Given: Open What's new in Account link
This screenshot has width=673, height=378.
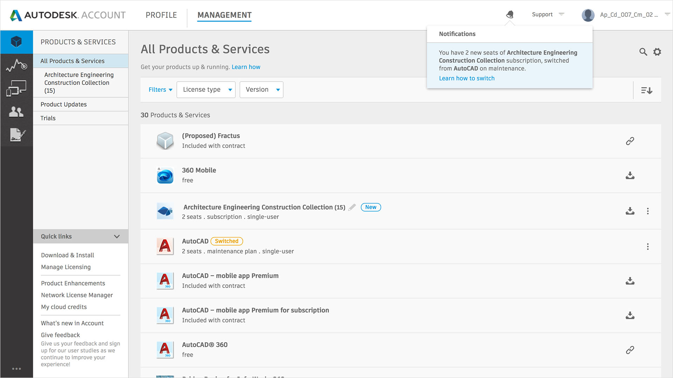Looking at the screenshot, I should [72, 323].
